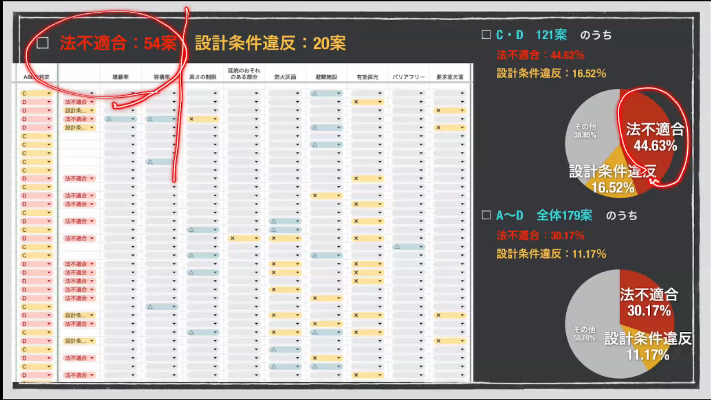The height and width of the screenshot is (400, 711).
Task: Click the C・D 121案 heading
Action: 532,35
